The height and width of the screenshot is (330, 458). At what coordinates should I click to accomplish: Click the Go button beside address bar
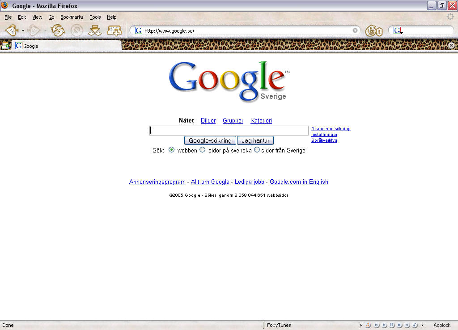pyautogui.click(x=374, y=31)
